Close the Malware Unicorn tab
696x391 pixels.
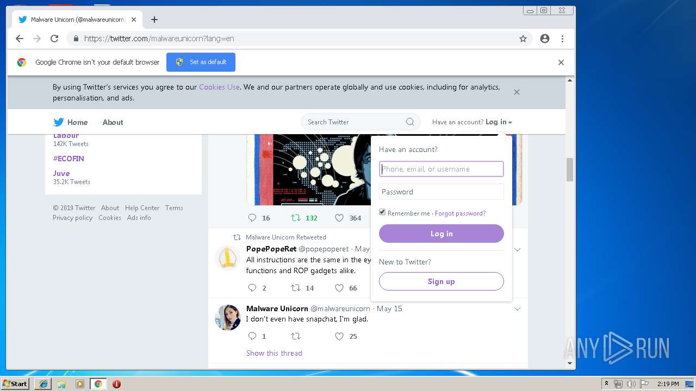(134, 20)
